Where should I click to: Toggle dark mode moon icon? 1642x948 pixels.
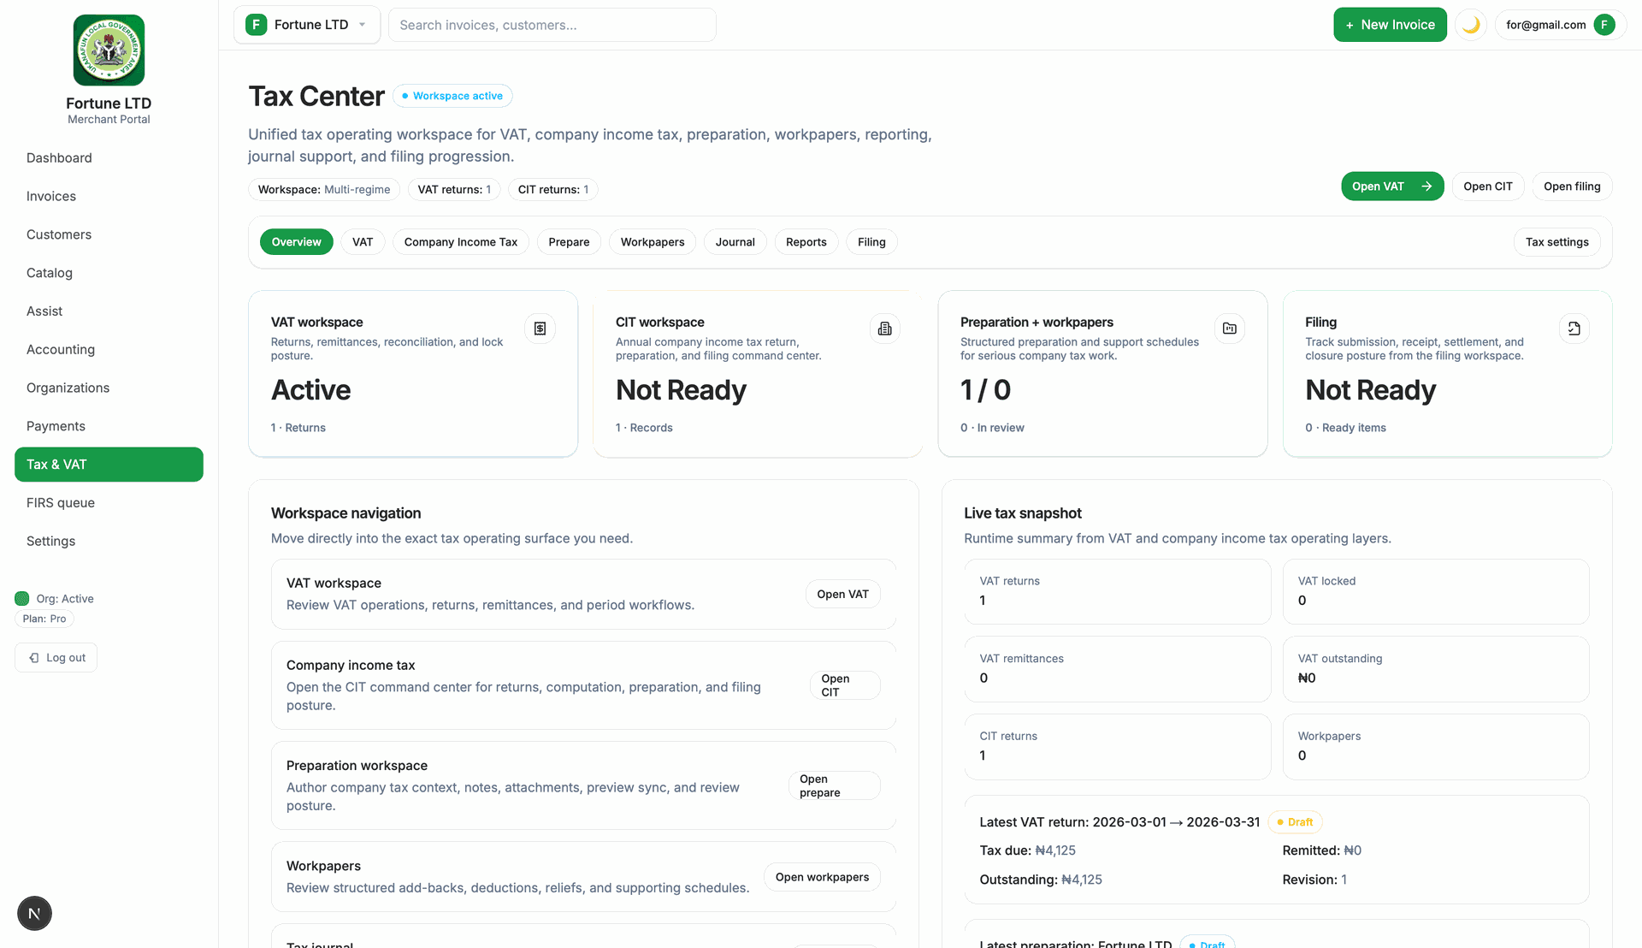point(1471,25)
